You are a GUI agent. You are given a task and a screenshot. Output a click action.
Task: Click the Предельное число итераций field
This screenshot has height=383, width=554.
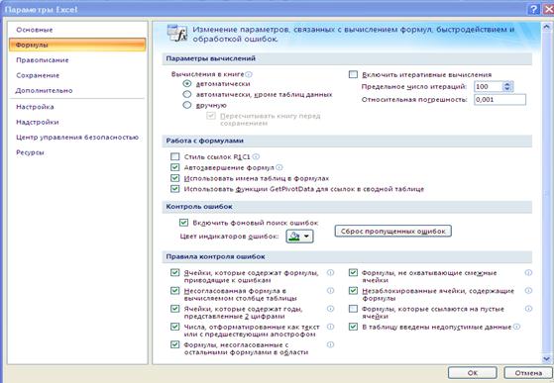coord(489,86)
